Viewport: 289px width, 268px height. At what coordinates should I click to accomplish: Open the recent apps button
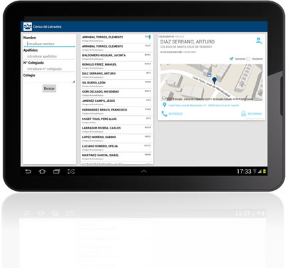tap(57, 172)
